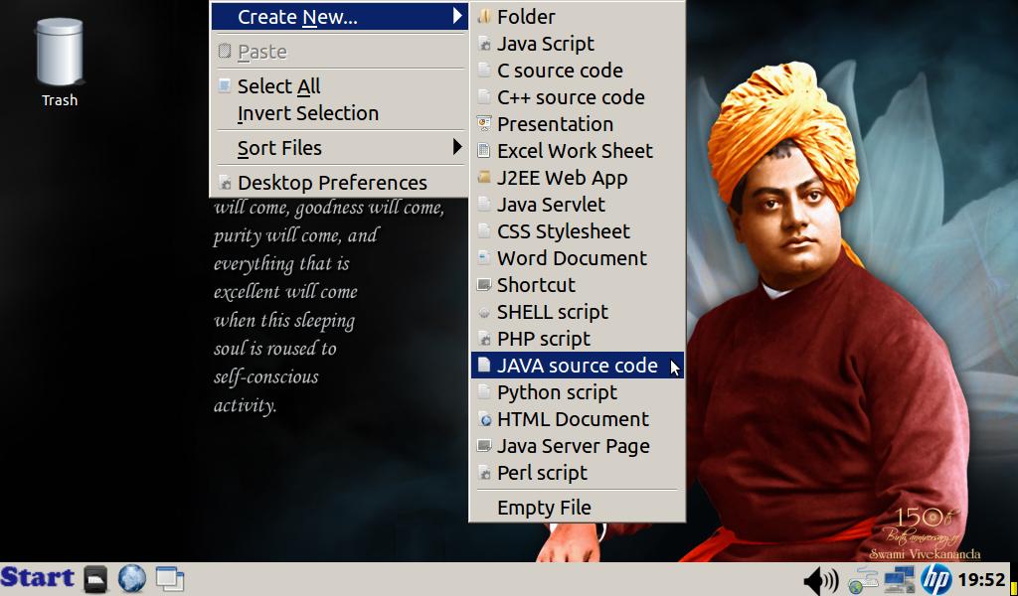Click the Presentation file icon
Viewport: 1018px width, 596px height.
(484, 123)
